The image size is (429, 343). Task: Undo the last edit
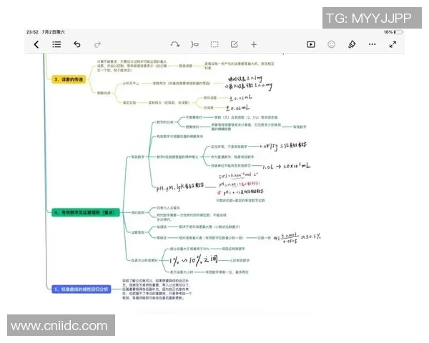[x=77, y=44]
